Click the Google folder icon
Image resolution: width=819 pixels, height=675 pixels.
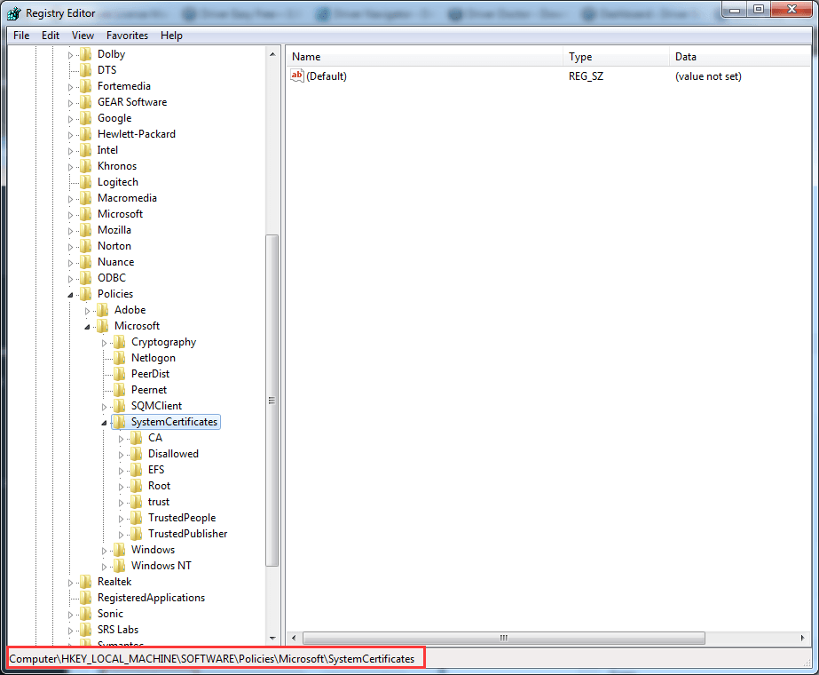[85, 118]
